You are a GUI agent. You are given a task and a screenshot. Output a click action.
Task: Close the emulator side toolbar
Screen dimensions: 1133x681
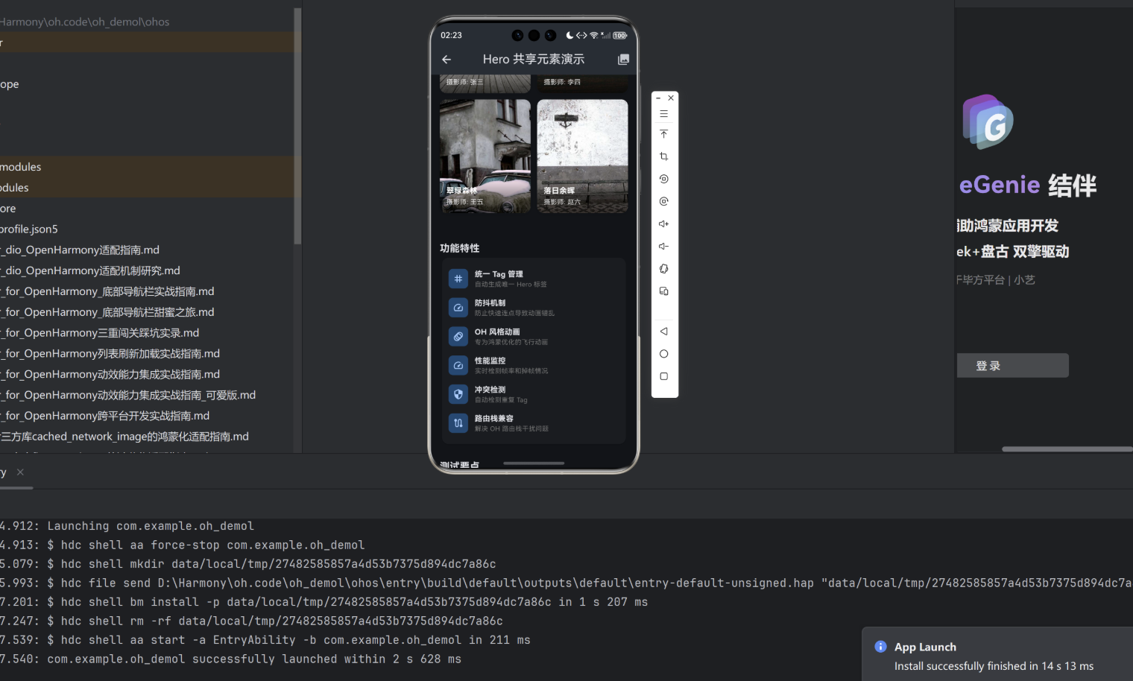671,98
